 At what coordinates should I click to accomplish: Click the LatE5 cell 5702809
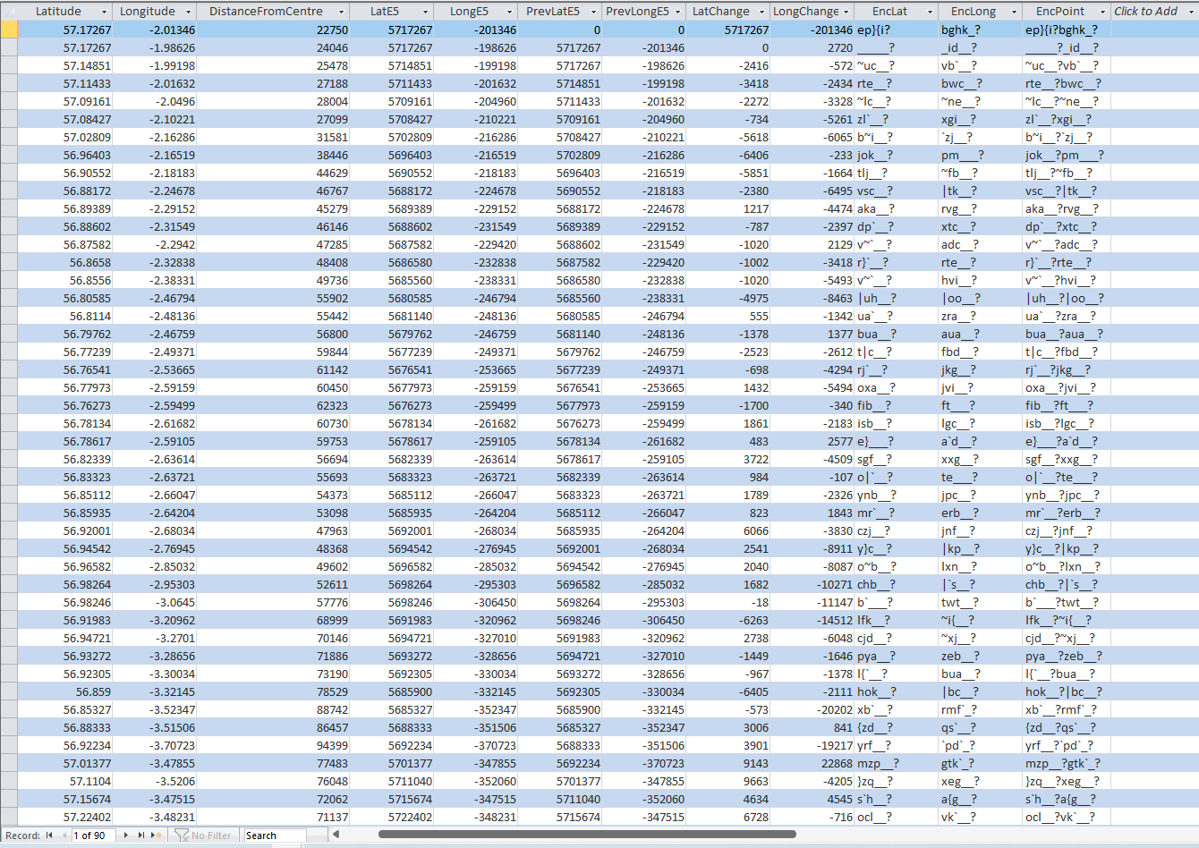point(394,137)
